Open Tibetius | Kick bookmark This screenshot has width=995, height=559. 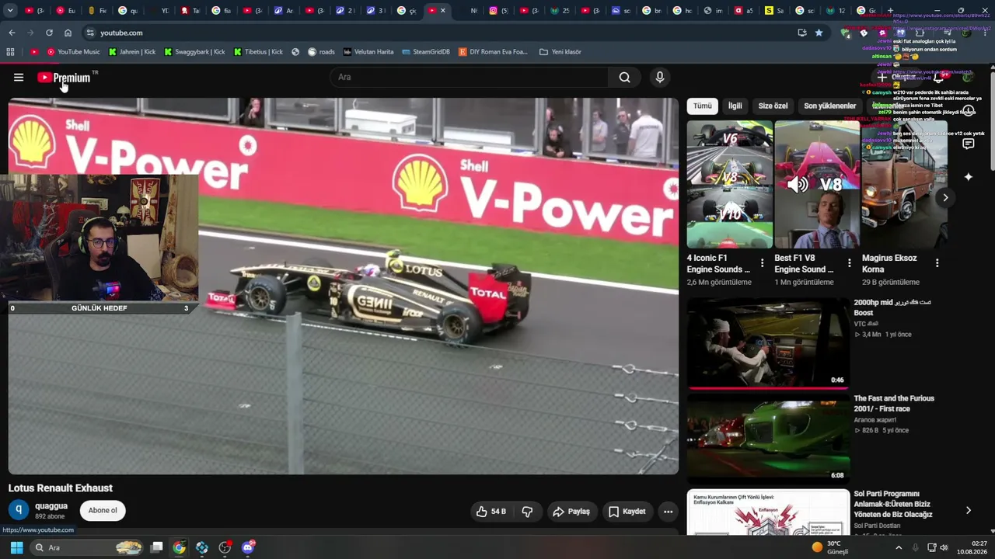coord(258,52)
